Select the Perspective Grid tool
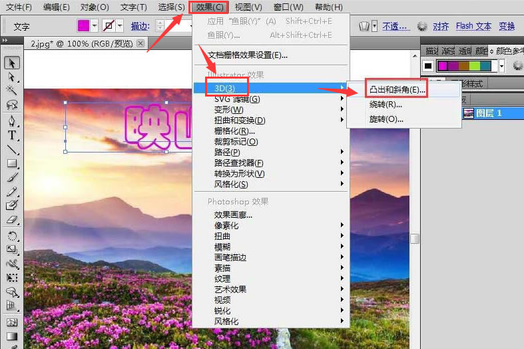 pos(12,306)
